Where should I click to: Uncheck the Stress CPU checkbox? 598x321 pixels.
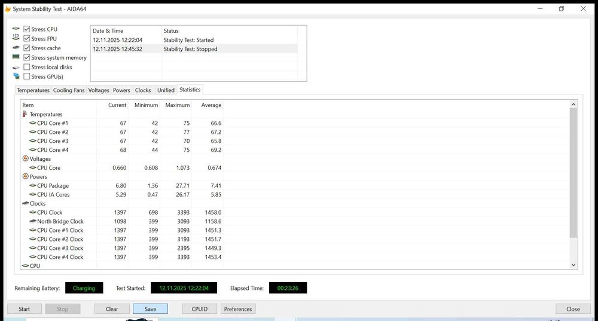click(27, 29)
